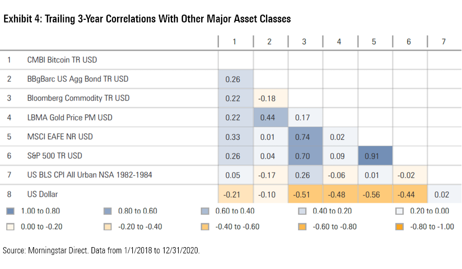This screenshot has height=269, width=462.
Task: Click the 0.91 correlation cell
Action: click(374, 156)
